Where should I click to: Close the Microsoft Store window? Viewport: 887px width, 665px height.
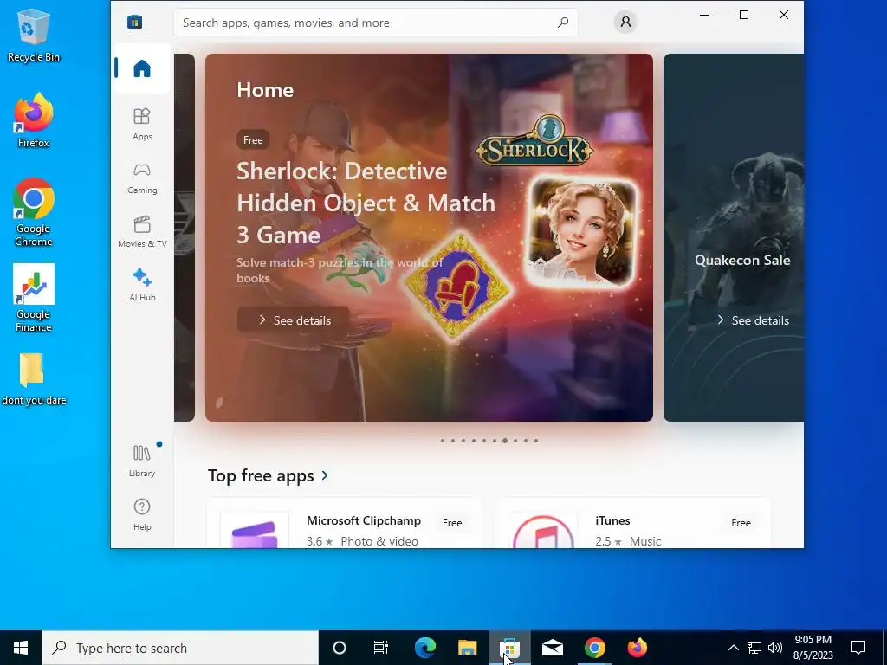pyautogui.click(x=783, y=16)
